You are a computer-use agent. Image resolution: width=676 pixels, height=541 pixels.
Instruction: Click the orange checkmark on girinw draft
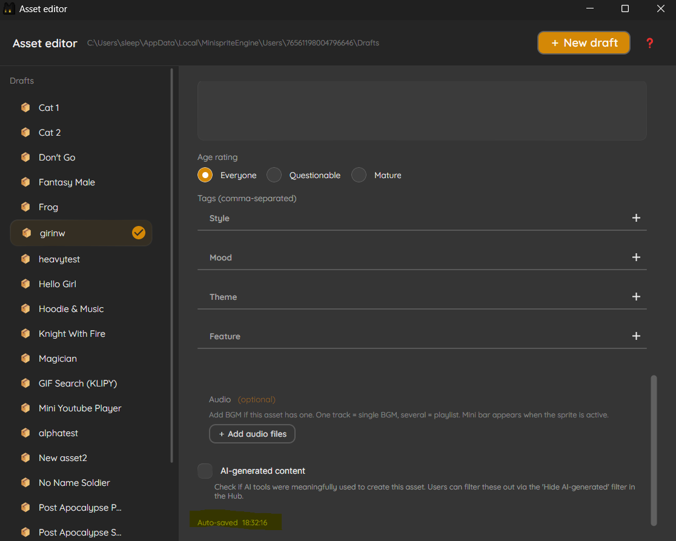[138, 233]
